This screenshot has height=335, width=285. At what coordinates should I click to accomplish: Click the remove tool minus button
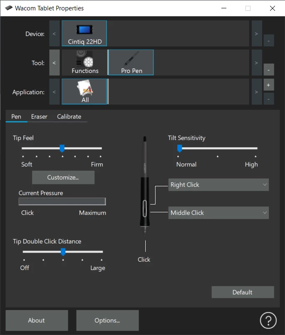268,69
